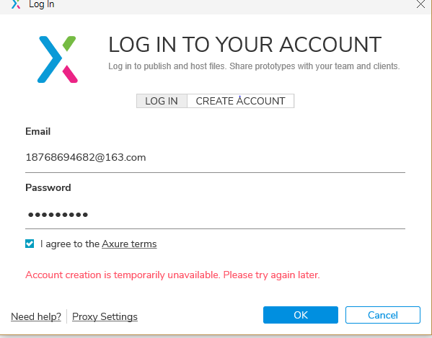Screen dimensions: 432x338
Task: Click the Email field label
Action: pyautogui.click(x=38, y=132)
